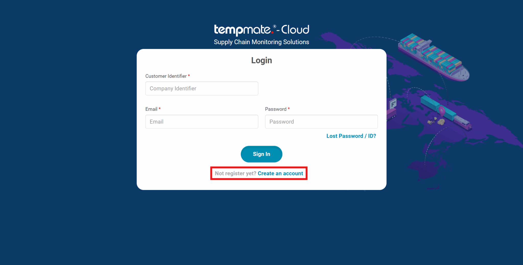Click the Login heading
The height and width of the screenshot is (265, 523).
[x=261, y=60]
